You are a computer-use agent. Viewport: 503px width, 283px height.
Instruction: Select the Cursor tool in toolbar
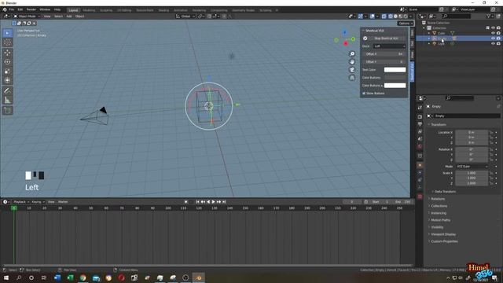click(x=8, y=42)
